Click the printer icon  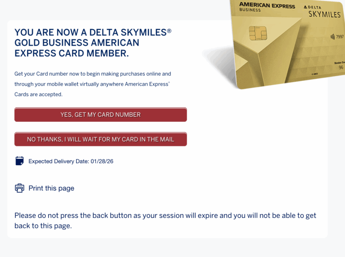point(19,188)
